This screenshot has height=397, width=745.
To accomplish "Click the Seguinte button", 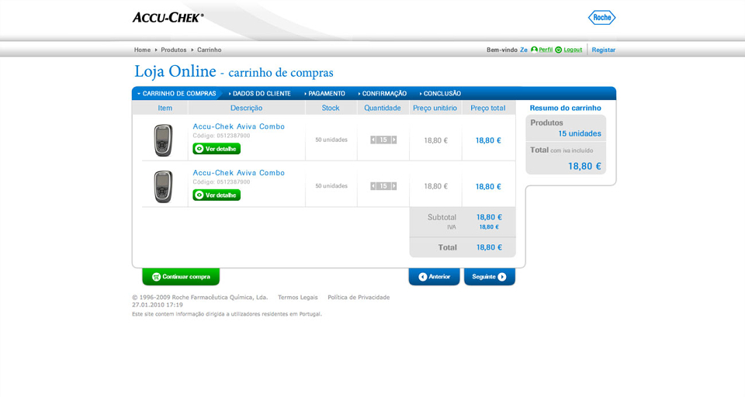I will [490, 276].
